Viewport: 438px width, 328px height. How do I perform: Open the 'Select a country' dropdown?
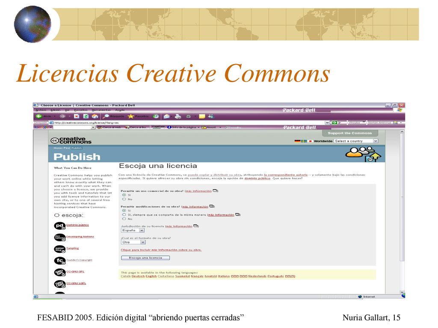pyautogui.click(x=356, y=141)
